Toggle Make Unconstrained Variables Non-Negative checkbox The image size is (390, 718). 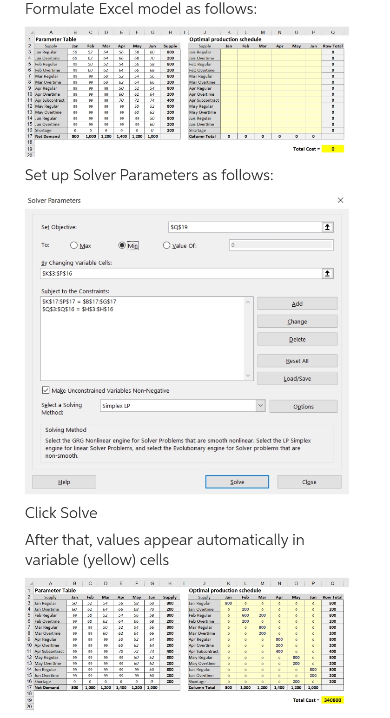pos(46,390)
